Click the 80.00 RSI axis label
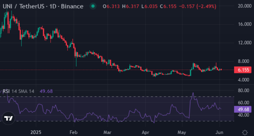Viewport: 254px width, 136px height. point(244,90)
